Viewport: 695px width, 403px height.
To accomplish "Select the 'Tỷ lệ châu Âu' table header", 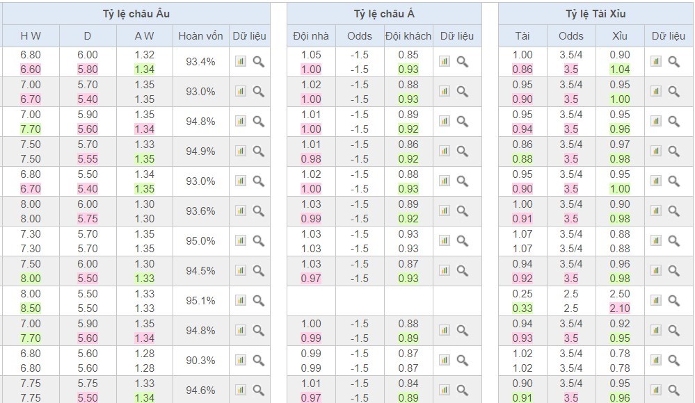I will point(136,14).
